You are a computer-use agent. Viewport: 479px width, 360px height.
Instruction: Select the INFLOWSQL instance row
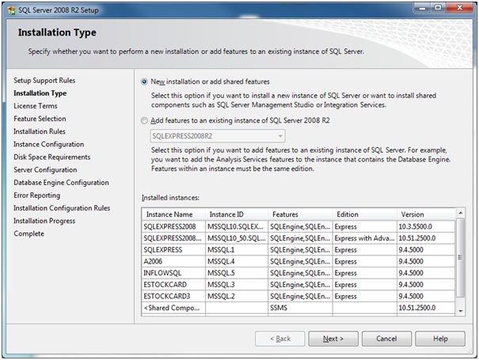pyautogui.click(x=298, y=273)
